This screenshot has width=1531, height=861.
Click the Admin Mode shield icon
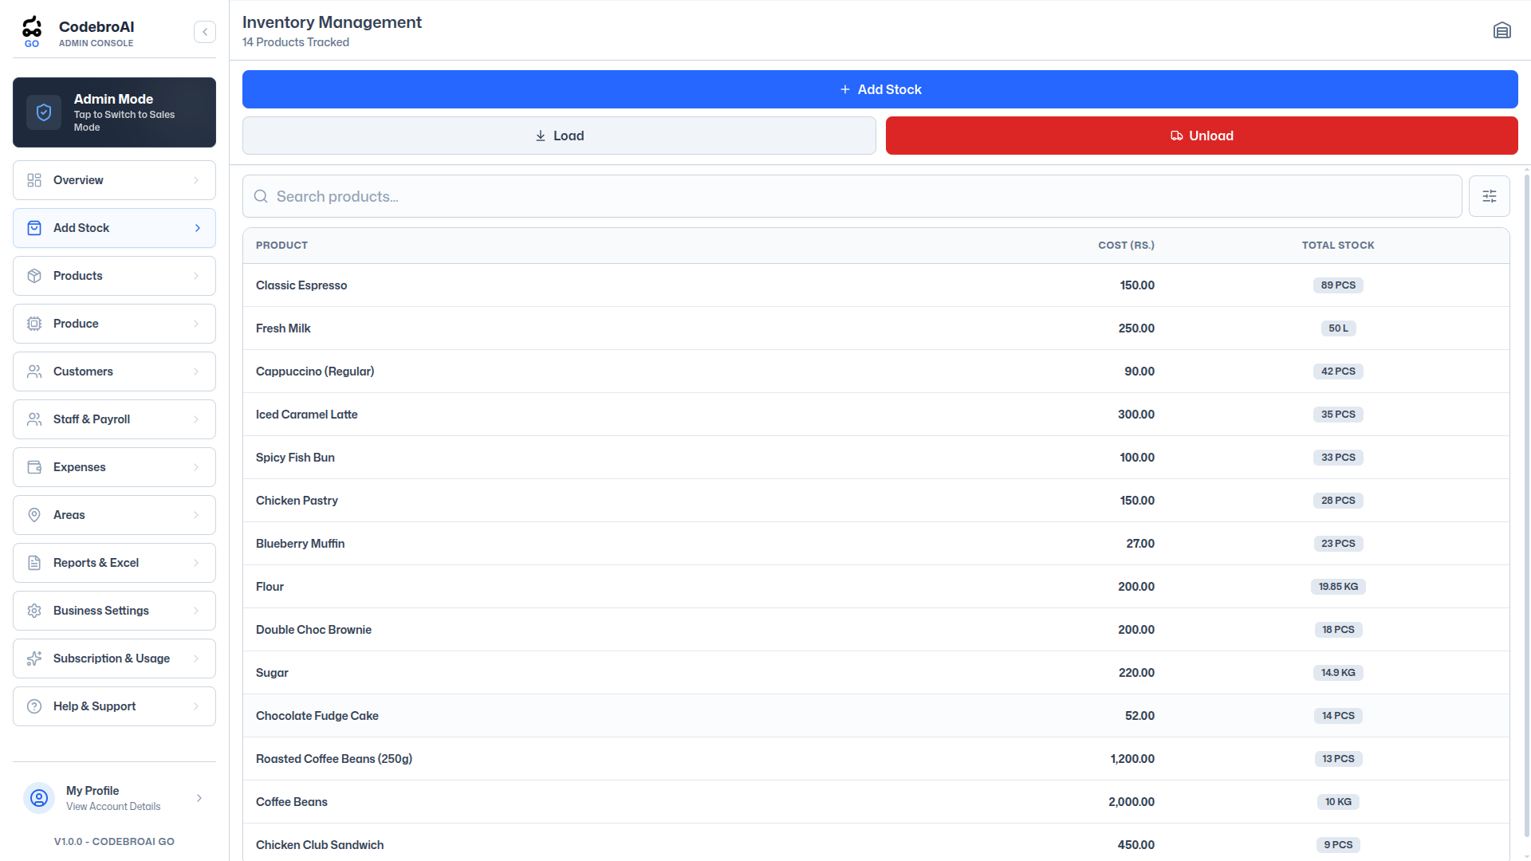coord(44,112)
